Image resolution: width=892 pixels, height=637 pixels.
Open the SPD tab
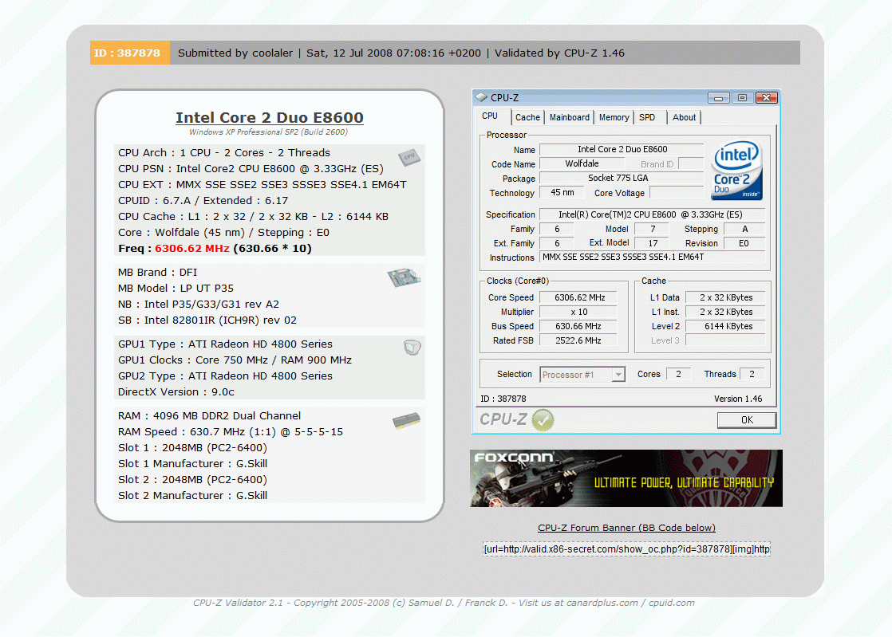[647, 117]
